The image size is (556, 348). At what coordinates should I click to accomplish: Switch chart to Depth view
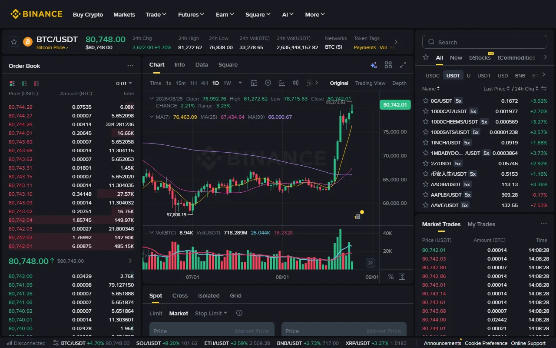coord(400,83)
